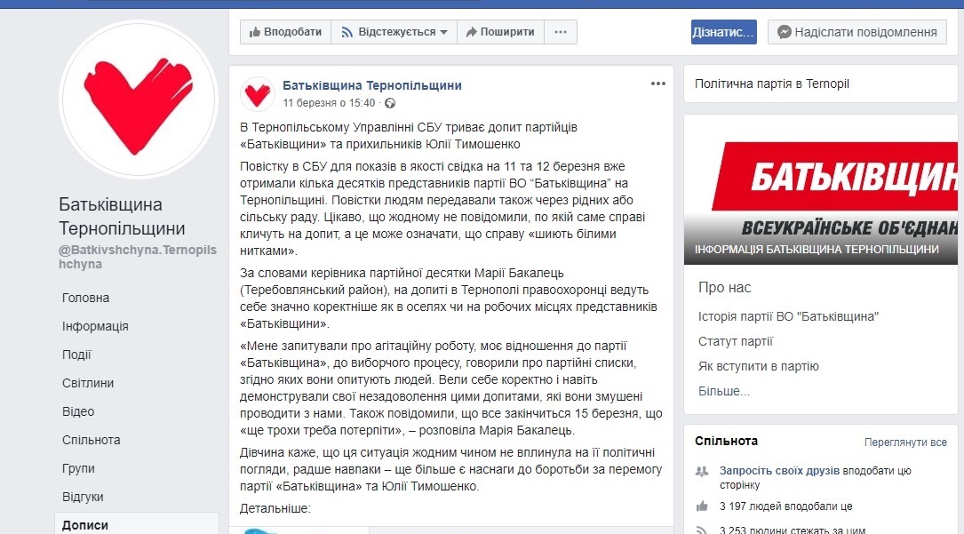This screenshot has width=964, height=534.
Task: Click the blue Дізнатис... button
Action: (x=723, y=32)
